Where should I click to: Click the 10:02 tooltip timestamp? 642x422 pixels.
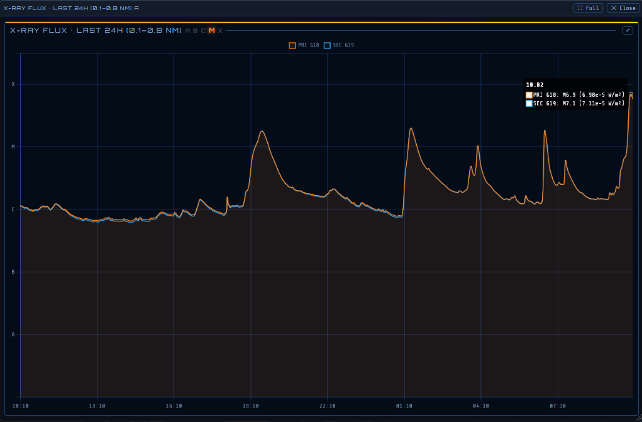coord(534,85)
